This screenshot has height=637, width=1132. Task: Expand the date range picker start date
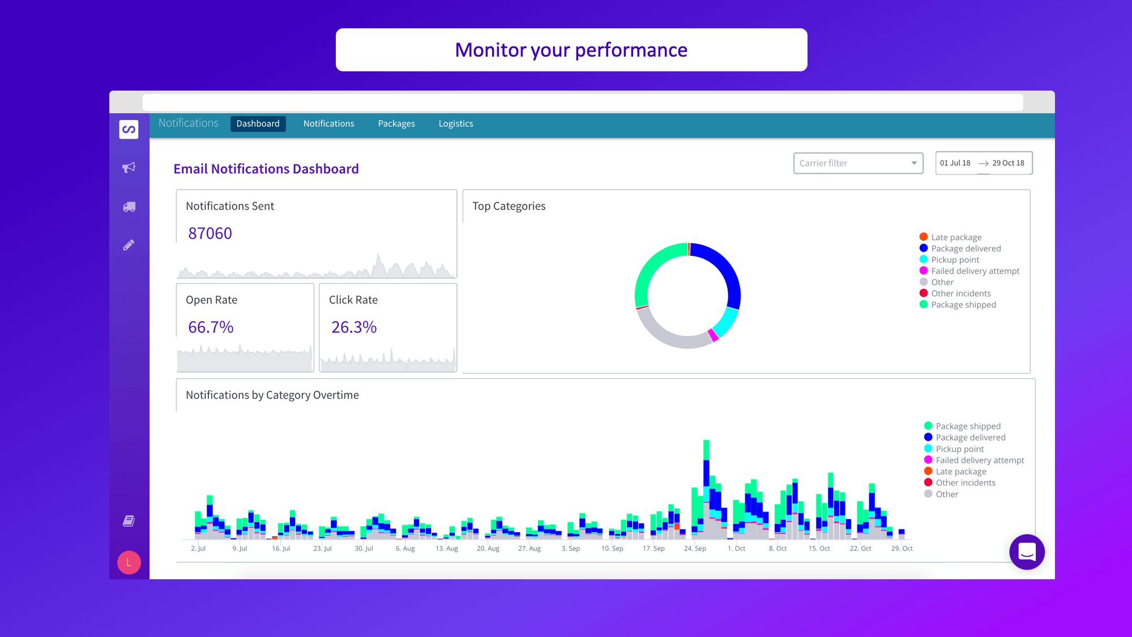[957, 163]
